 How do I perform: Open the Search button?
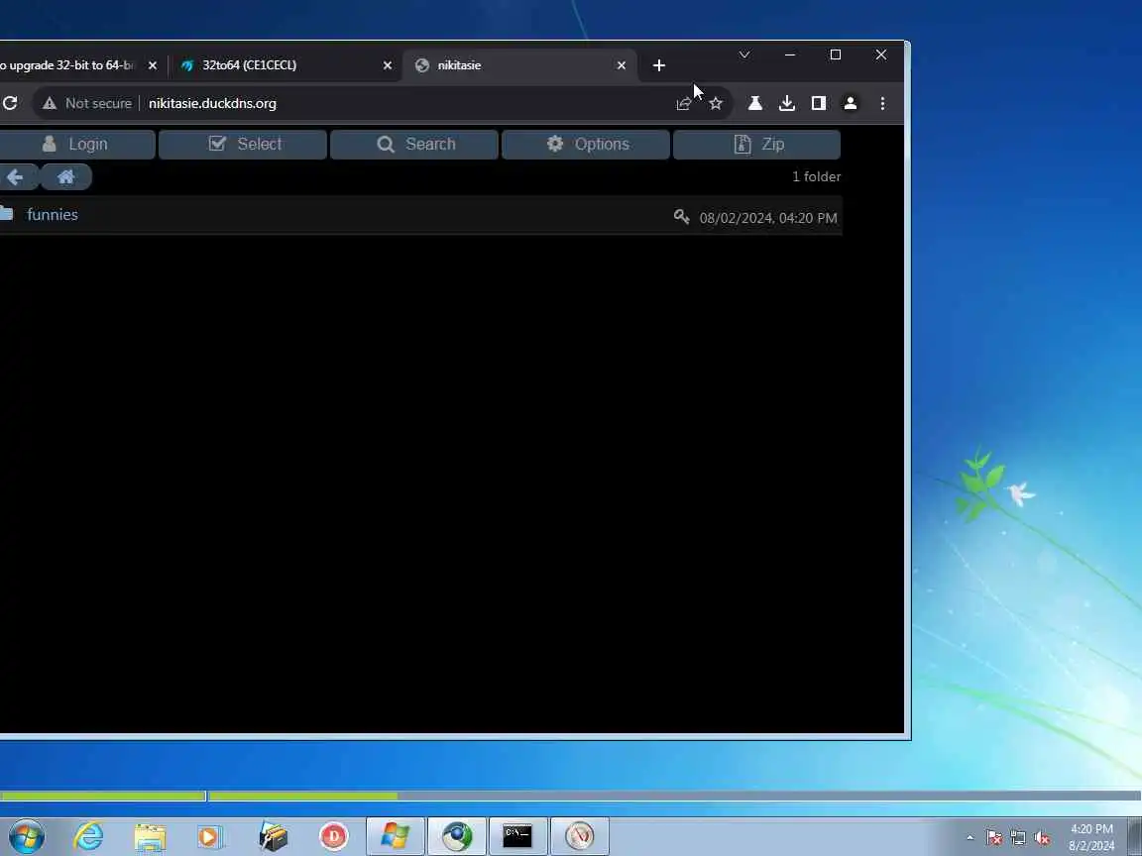[414, 144]
